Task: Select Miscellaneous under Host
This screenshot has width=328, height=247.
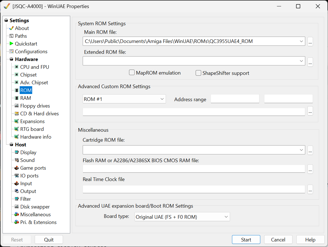Action: [35, 214]
